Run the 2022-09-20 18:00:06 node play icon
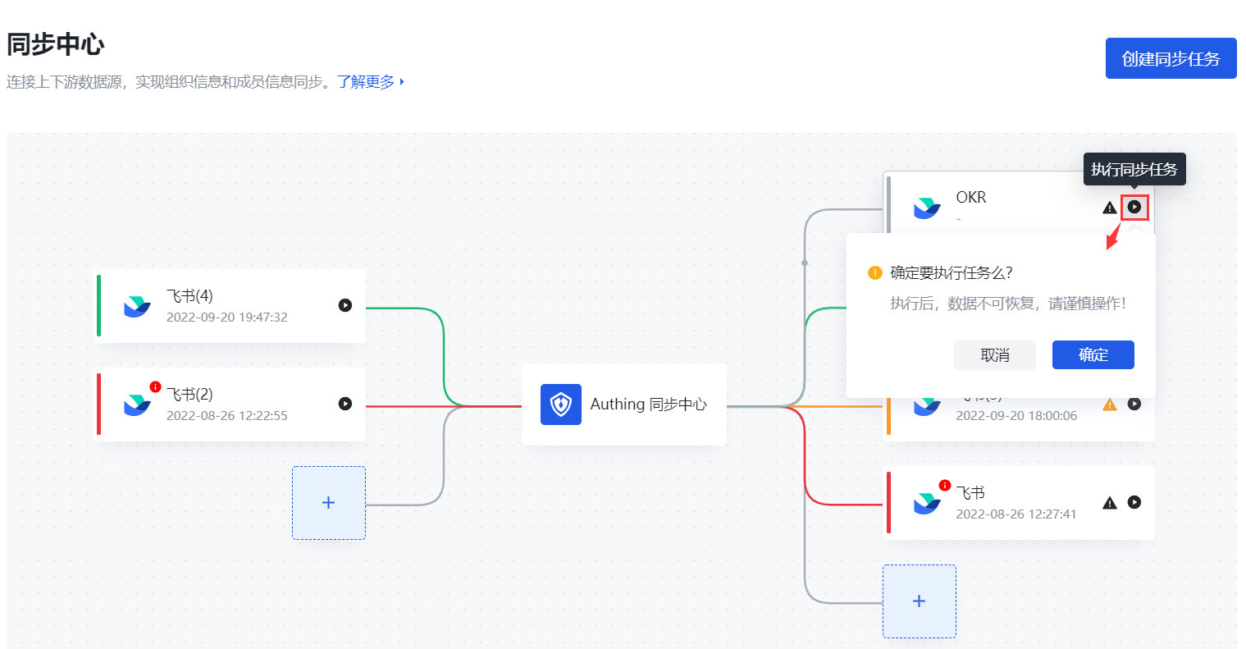 pyautogui.click(x=1134, y=404)
